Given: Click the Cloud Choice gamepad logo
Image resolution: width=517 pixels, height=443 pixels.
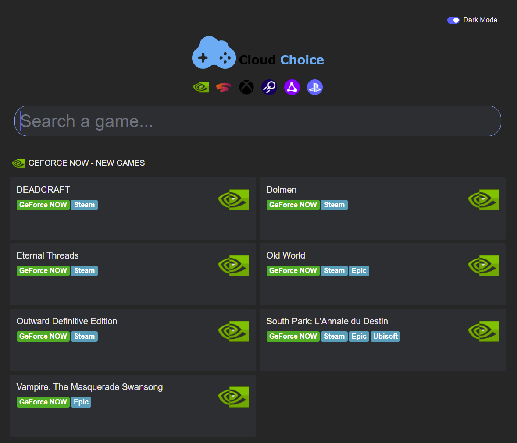Looking at the screenshot, I should pyautogui.click(x=214, y=52).
